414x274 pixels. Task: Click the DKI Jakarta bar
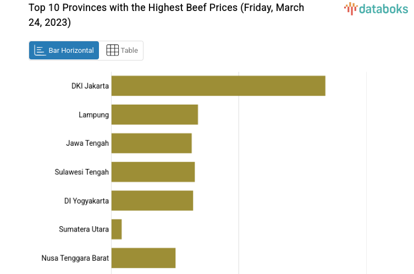(x=218, y=86)
